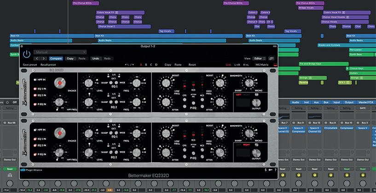Viewport: 376px width, 193px height.
Task: Select the Inst mixer filter tab
Action: point(307,102)
